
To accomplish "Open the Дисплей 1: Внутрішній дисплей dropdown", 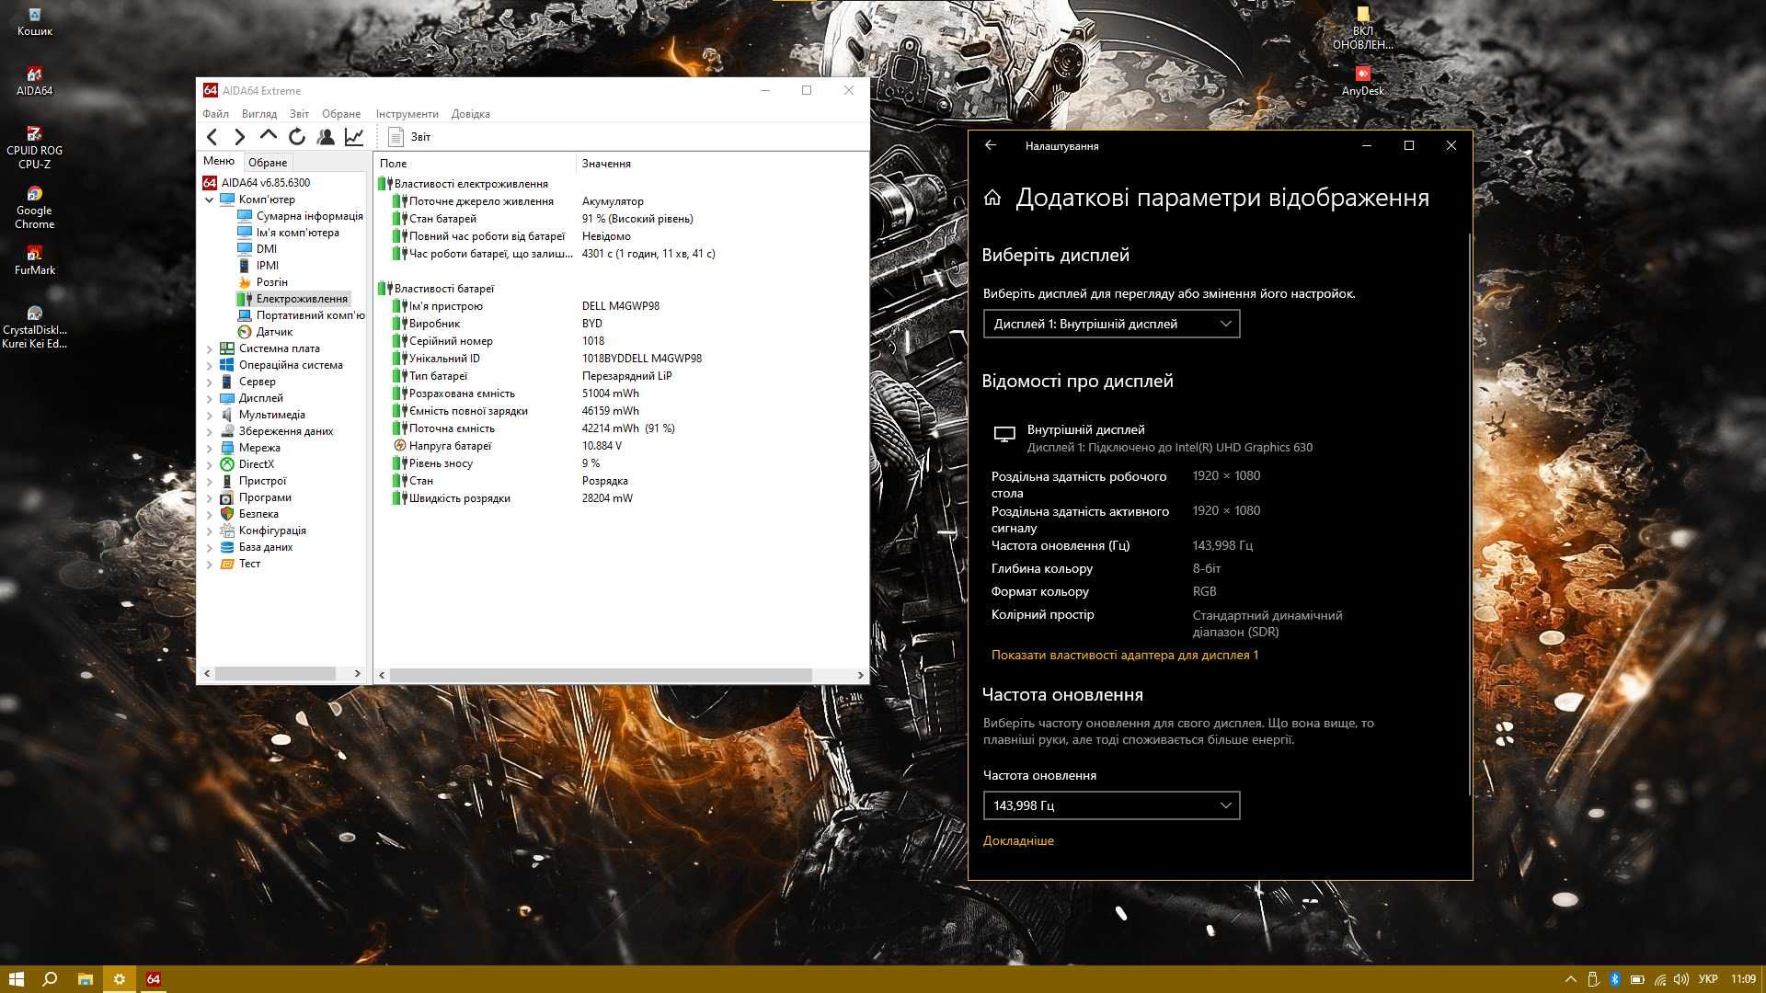I will point(1111,324).
